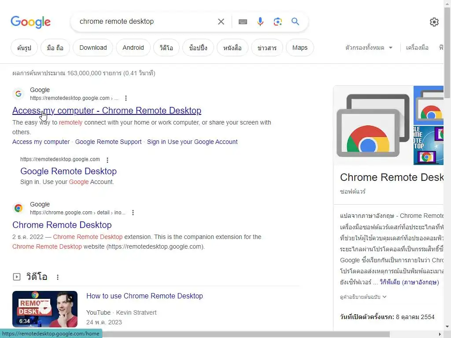Image resolution: width=451 pixels, height=338 pixels.
Task: Click the Google logo
Action: coord(30,22)
